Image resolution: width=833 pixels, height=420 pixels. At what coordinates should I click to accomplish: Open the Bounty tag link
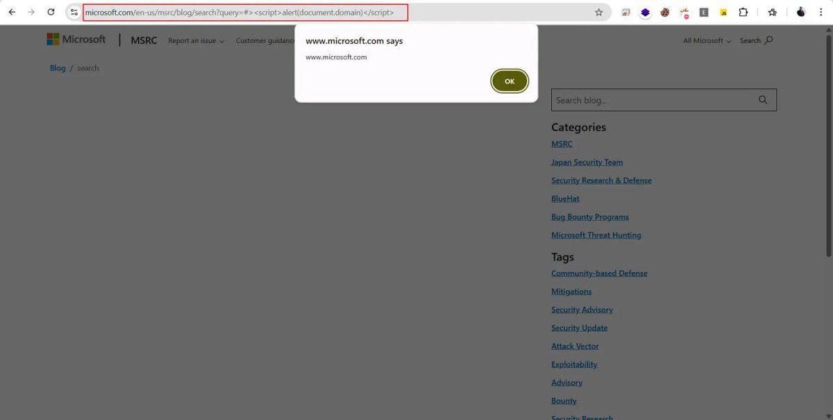564,401
